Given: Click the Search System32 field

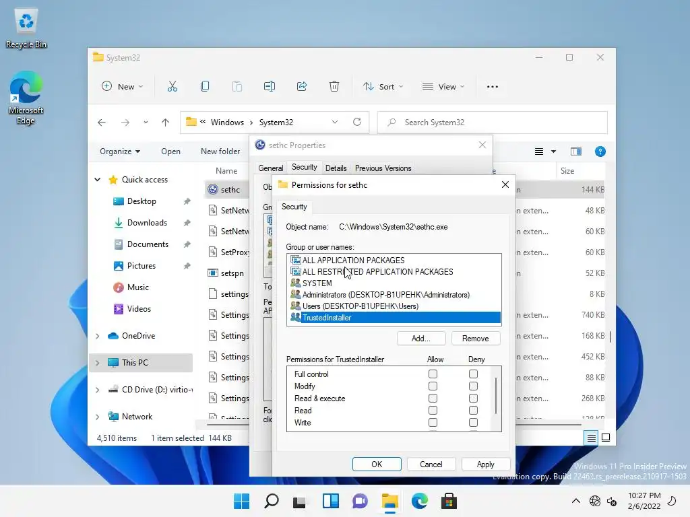Looking at the screenshot, I should (493, 123).
